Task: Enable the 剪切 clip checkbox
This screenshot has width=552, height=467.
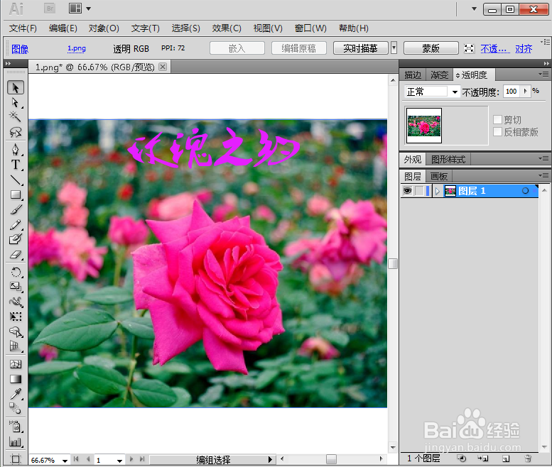Action: pyautogui.click(x=497, y=119)
